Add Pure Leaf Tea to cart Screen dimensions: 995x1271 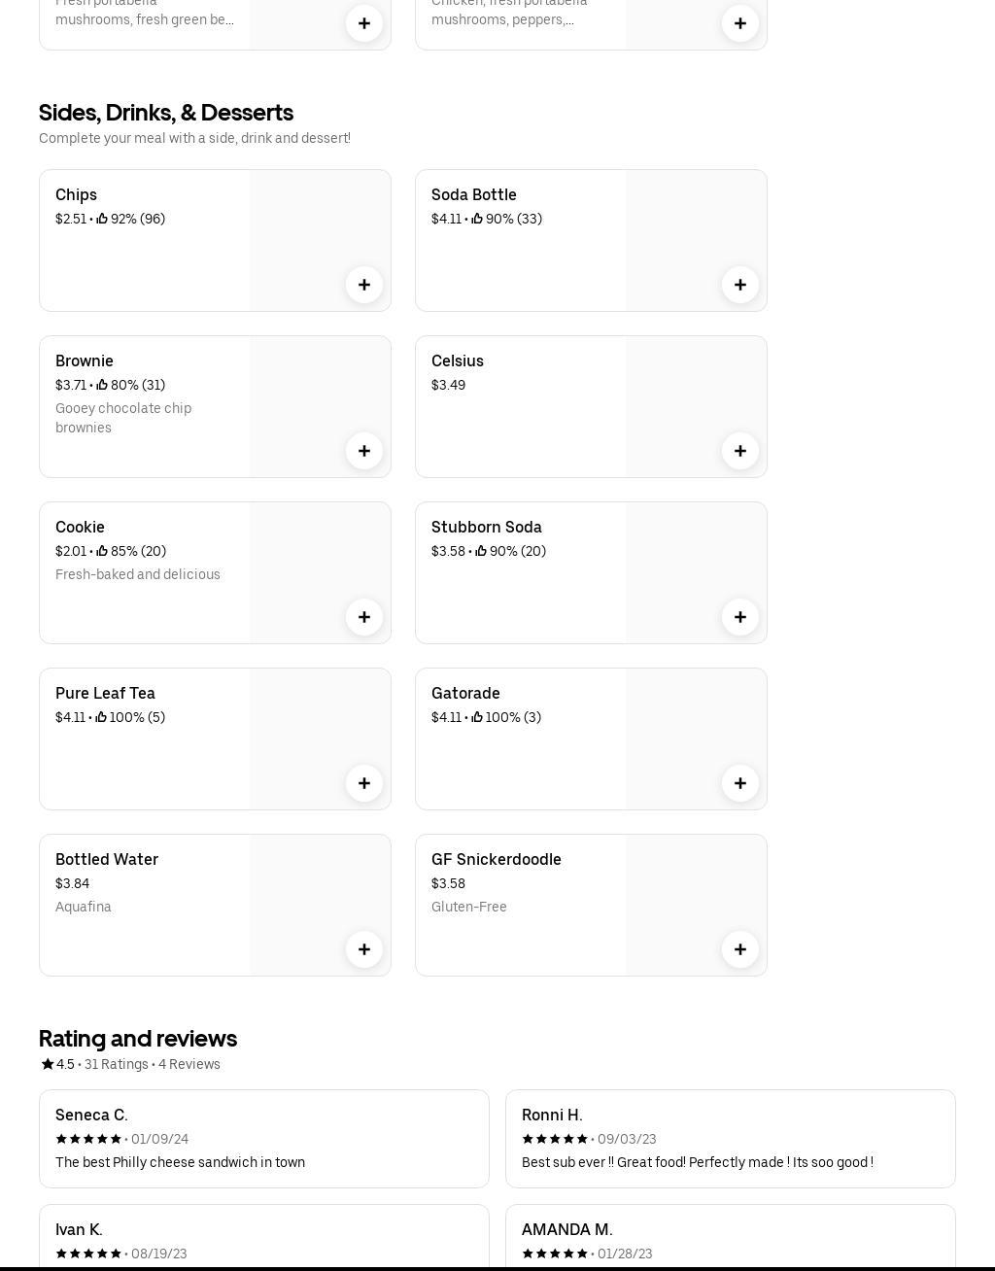click(363, 783)
